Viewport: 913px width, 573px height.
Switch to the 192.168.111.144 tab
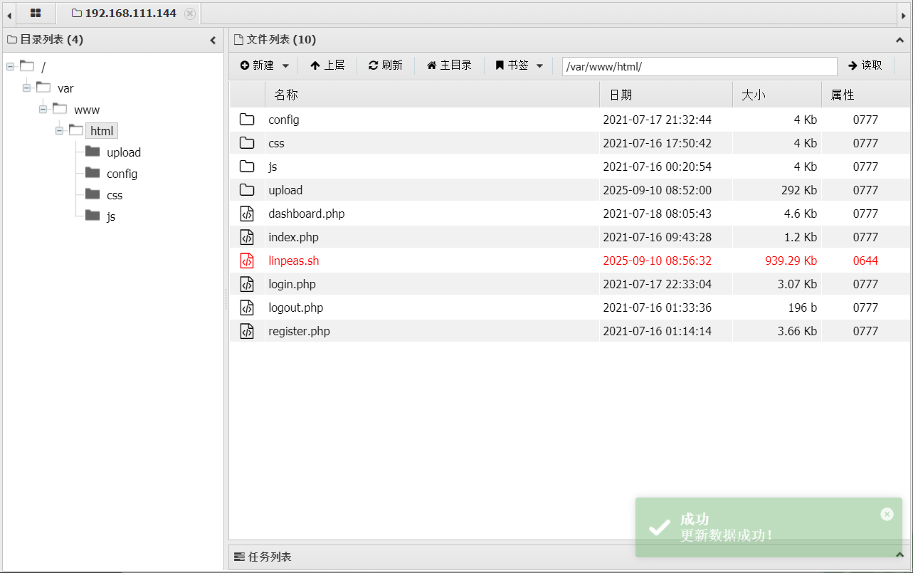point(130,14)
